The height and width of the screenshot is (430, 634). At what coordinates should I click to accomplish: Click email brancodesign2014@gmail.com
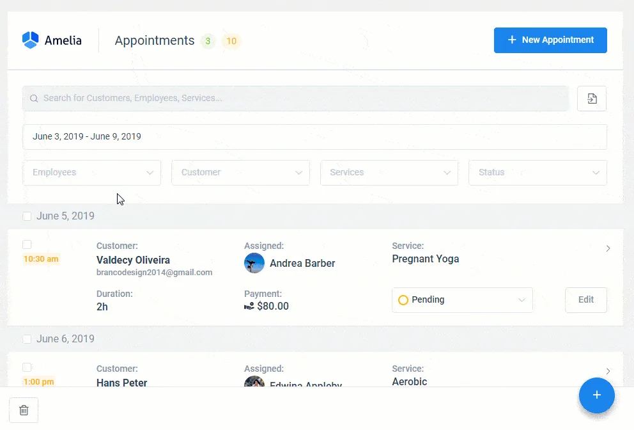point(154,273)
